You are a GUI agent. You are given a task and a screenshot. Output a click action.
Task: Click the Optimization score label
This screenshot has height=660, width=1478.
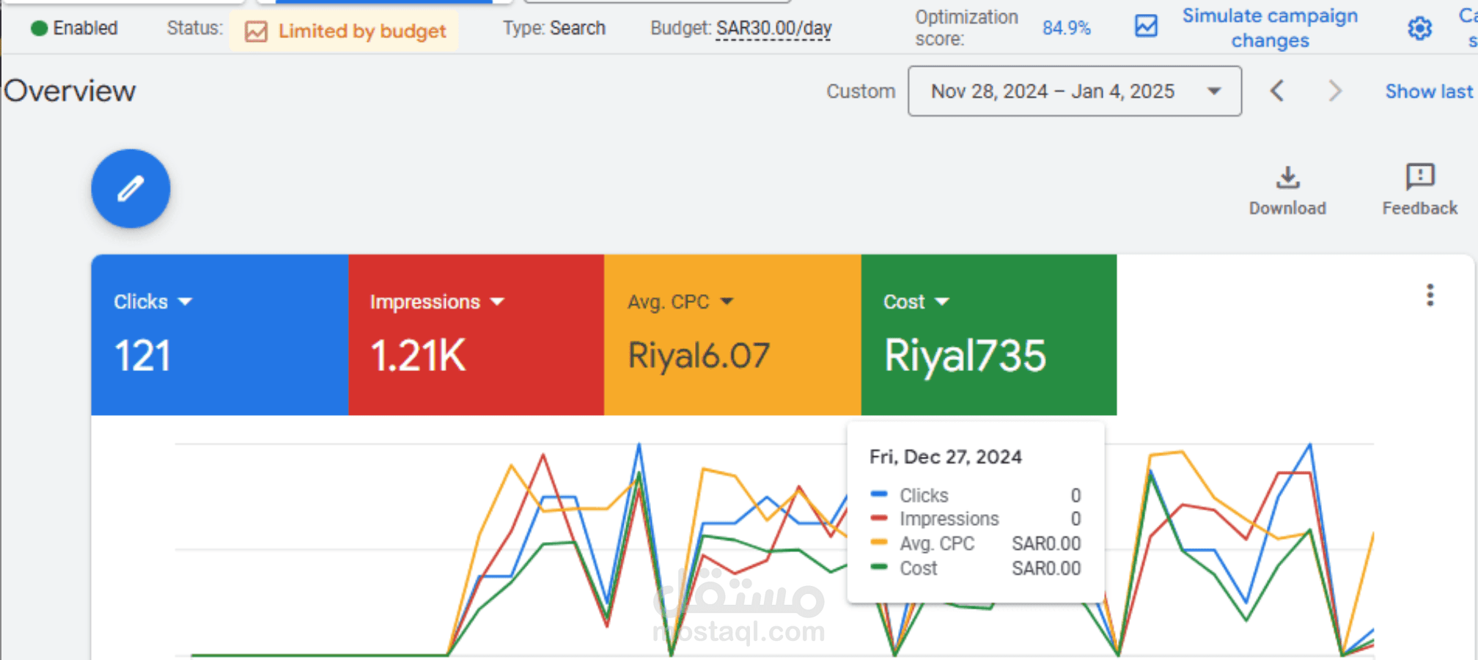pyautogui.click(x=966, y=28)
